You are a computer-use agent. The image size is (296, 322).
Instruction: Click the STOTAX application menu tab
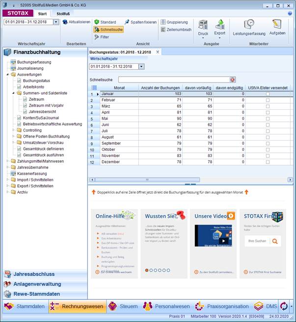coord(18,13)
